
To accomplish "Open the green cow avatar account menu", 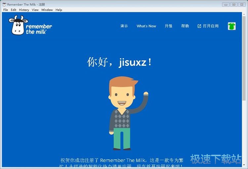I will pyautogui.click(x=232, y=26).
